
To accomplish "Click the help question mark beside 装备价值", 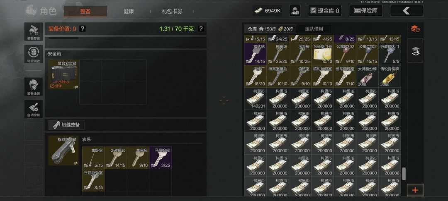I will (x=82, y=29).
